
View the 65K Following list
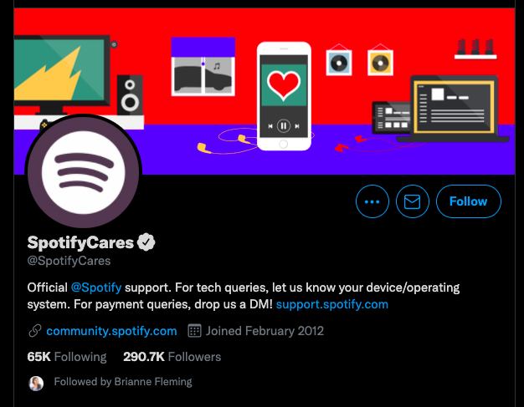pos(67,357)
